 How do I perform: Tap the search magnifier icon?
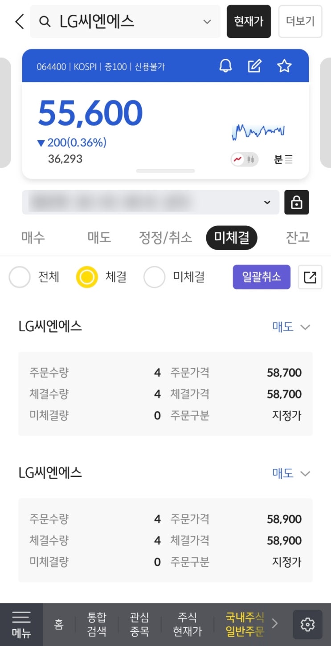point(45,21)
